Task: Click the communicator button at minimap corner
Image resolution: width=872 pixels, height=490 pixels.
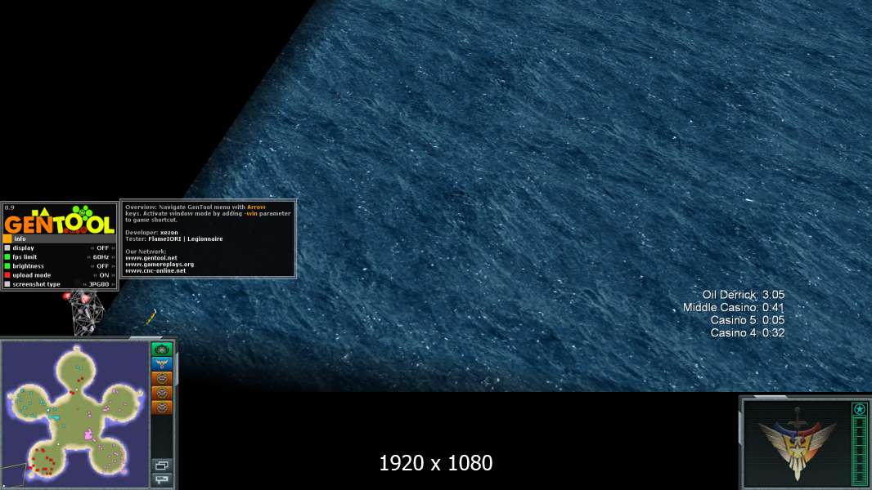Action: coord(162,479)
